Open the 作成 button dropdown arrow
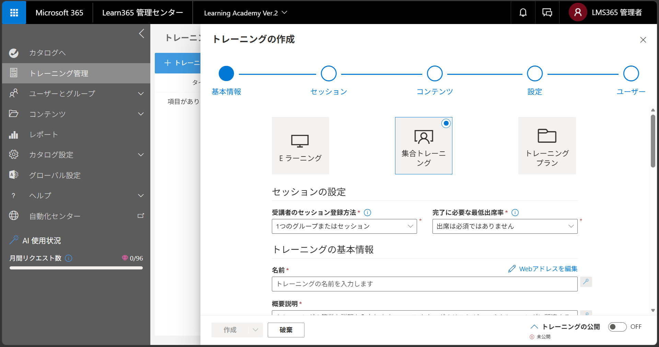This screenshot has height=347, width=659. (255, 330)
